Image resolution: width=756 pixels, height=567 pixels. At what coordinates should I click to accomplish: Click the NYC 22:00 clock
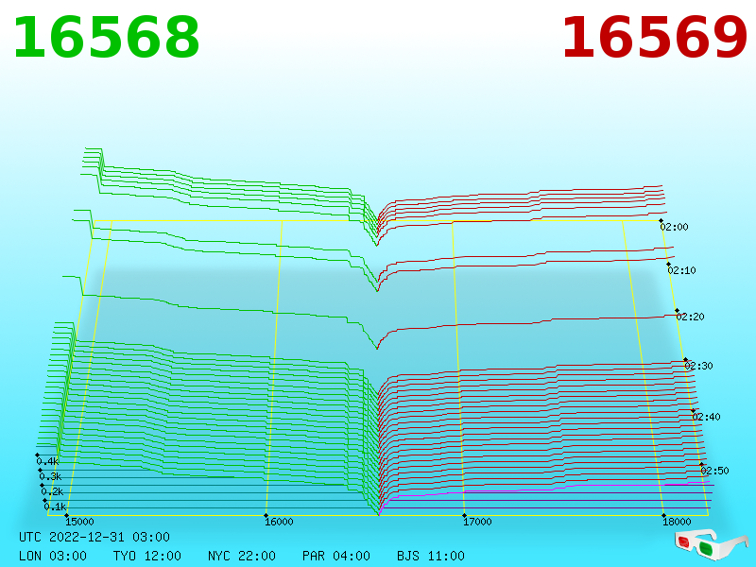(x=242, y=556)
